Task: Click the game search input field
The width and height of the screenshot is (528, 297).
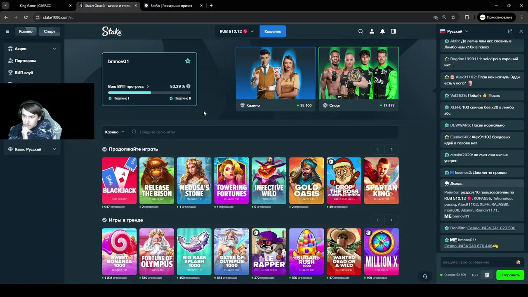Action: pos(264,132)
